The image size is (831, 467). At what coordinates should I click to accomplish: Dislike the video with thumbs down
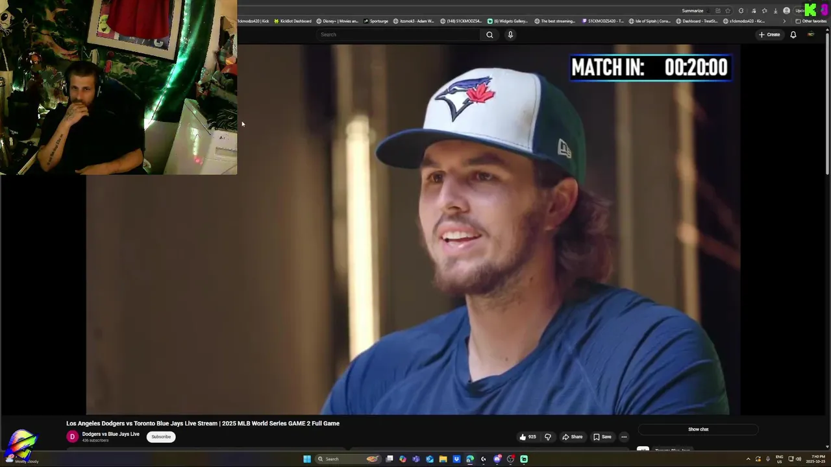[547, 437]
